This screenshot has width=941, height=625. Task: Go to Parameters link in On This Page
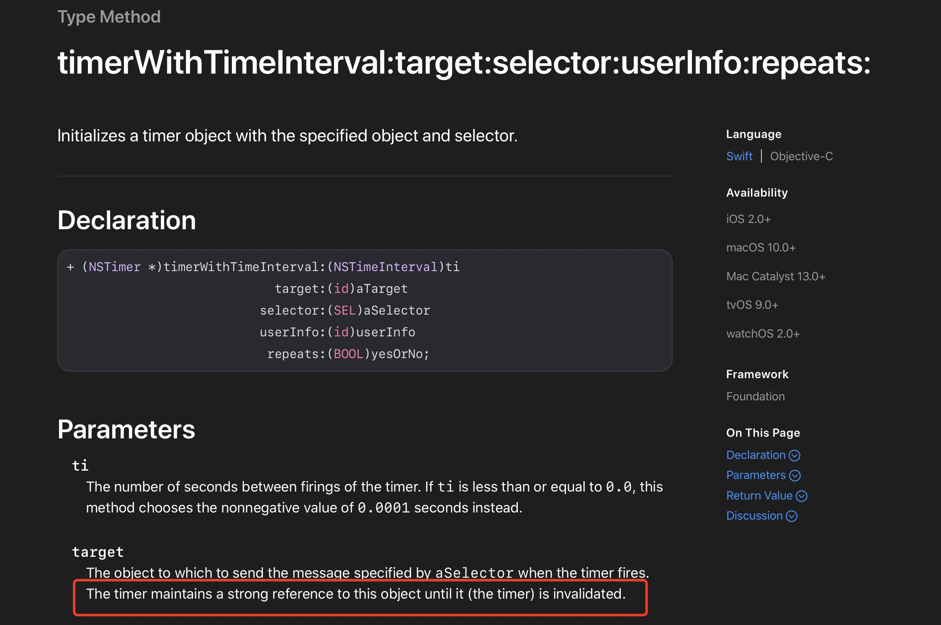[756, 475]
